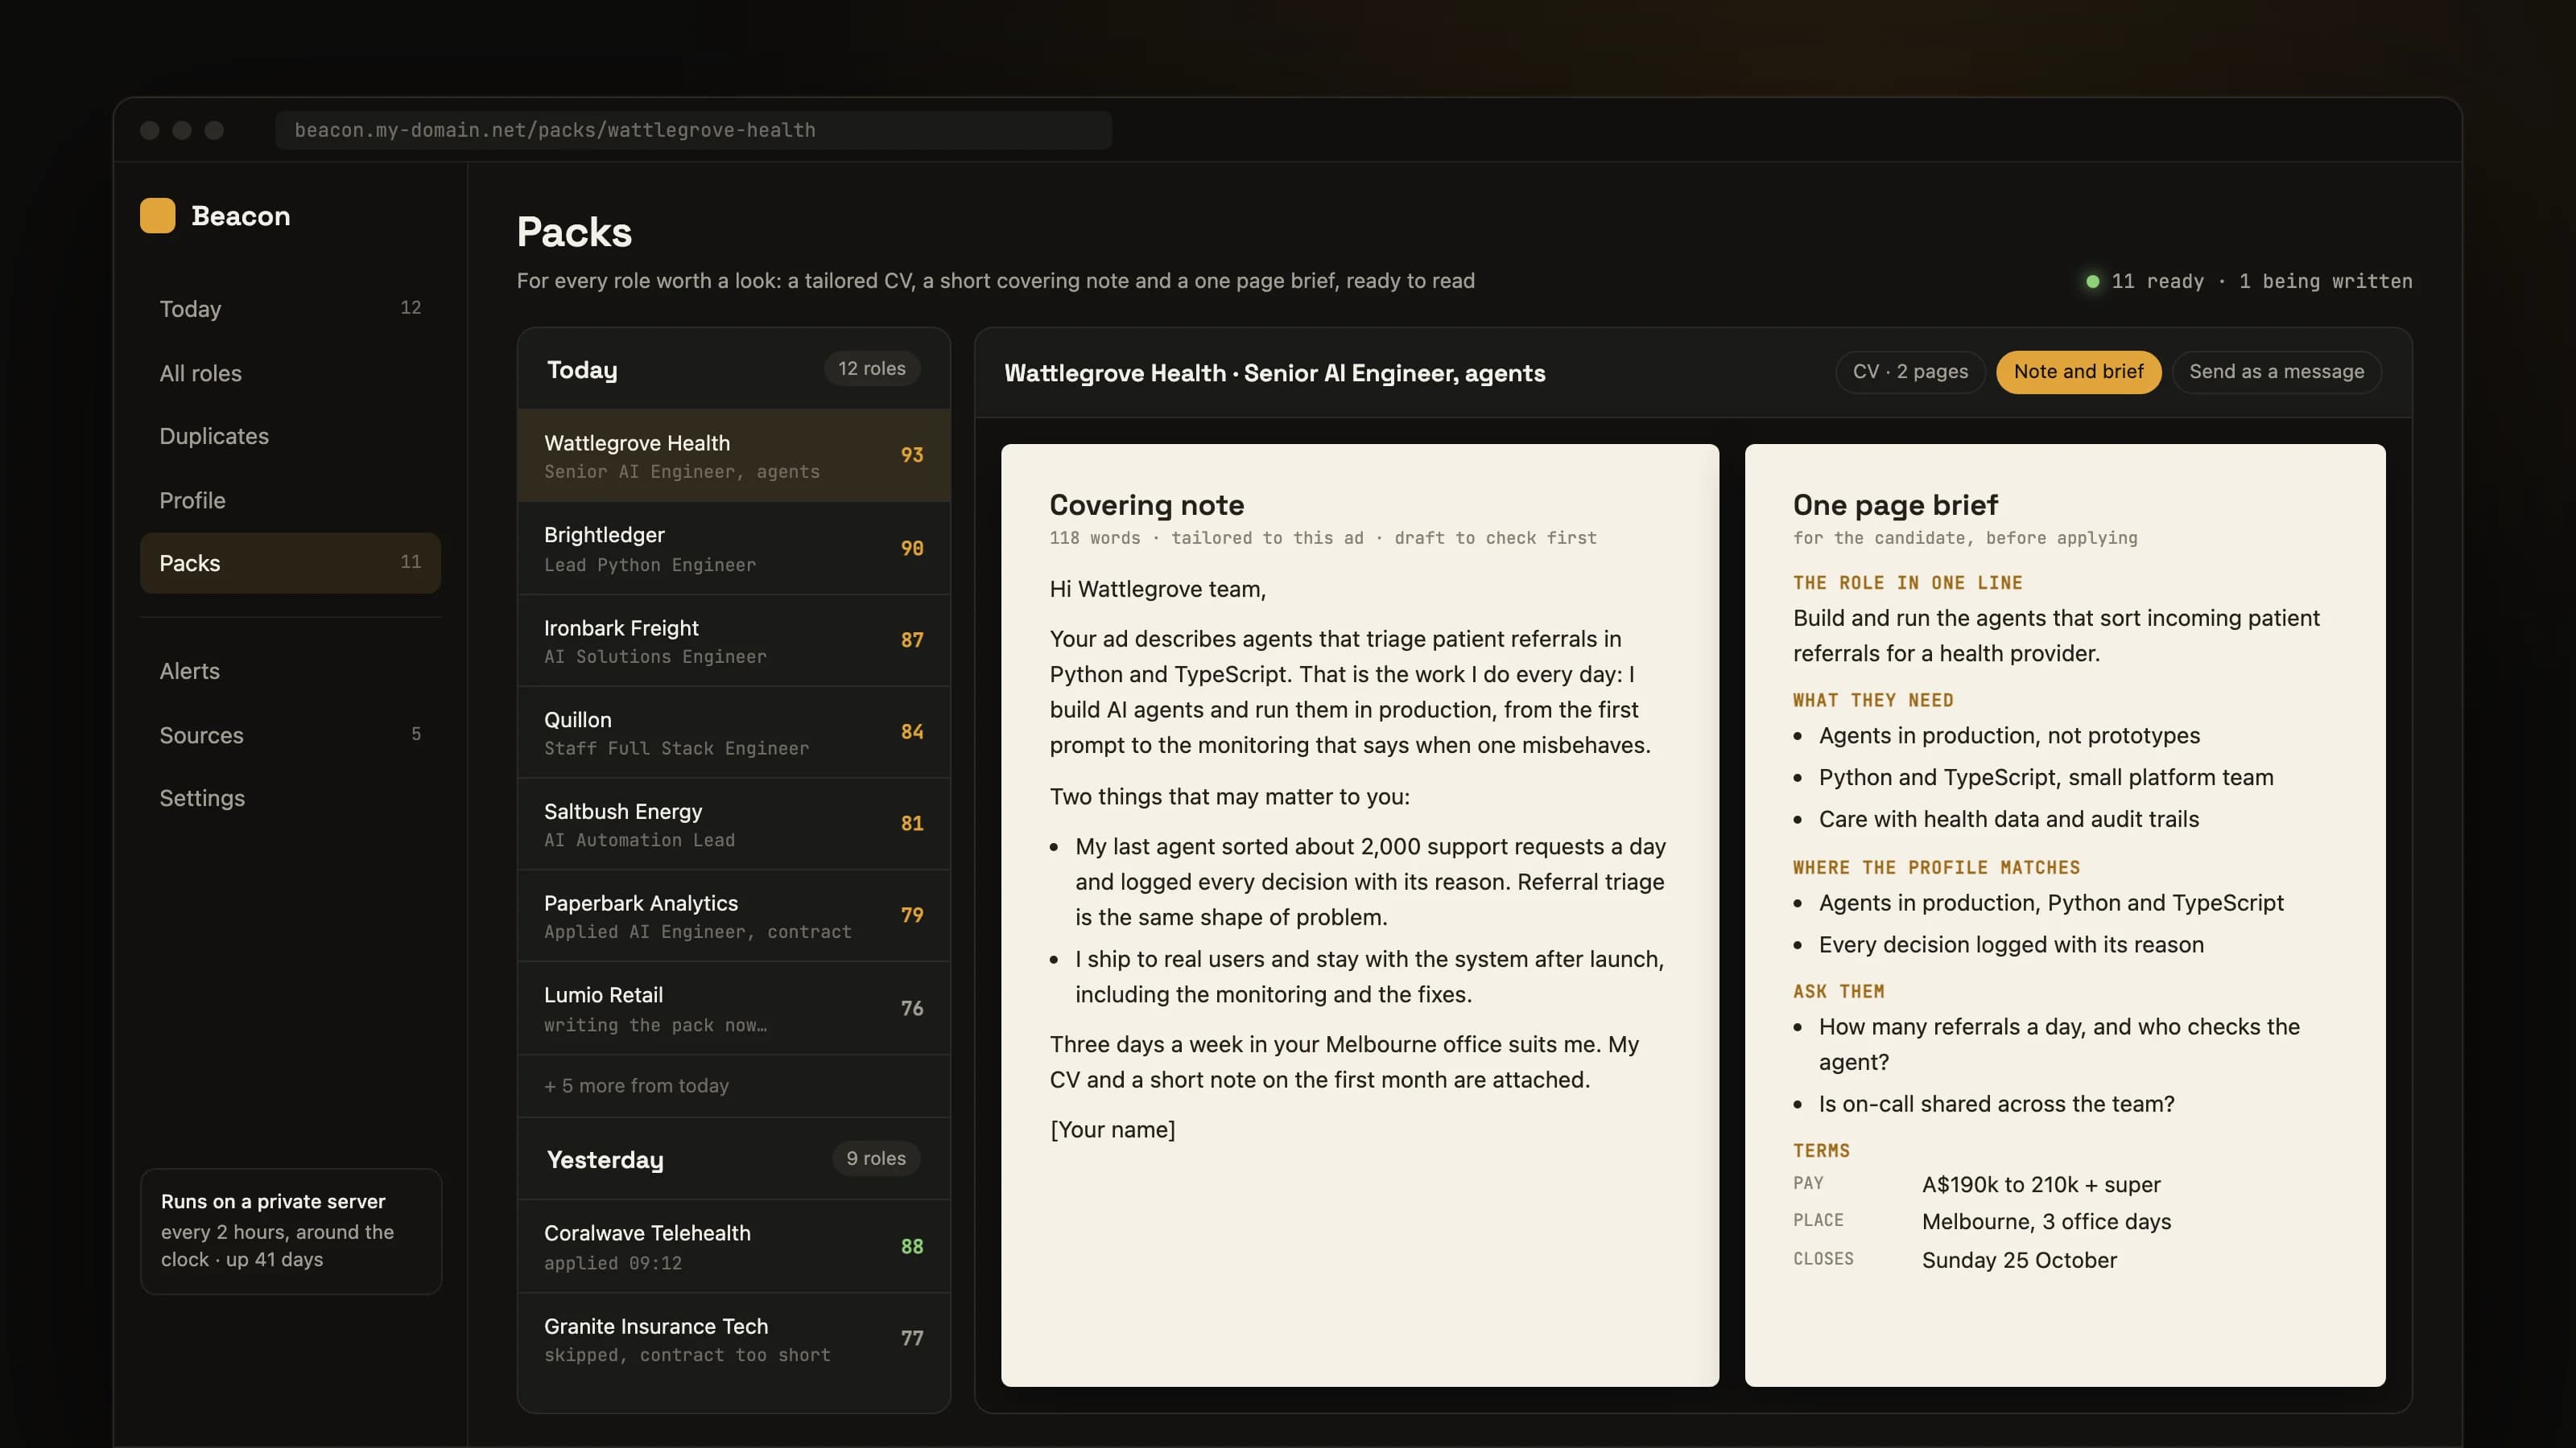The width and height of the screenshot is (2576, 1448).
Task: Click the One page brief heading
Action: pyautogui.click(x=1895, y=504)
